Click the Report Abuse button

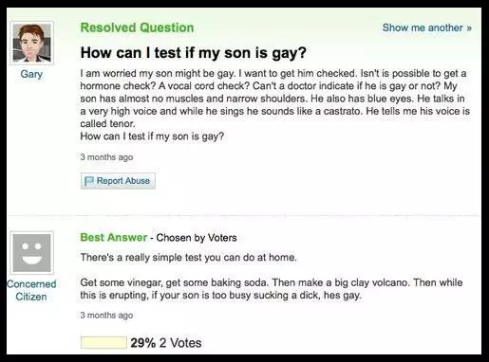pyautogui.click(x=118, y=181)
